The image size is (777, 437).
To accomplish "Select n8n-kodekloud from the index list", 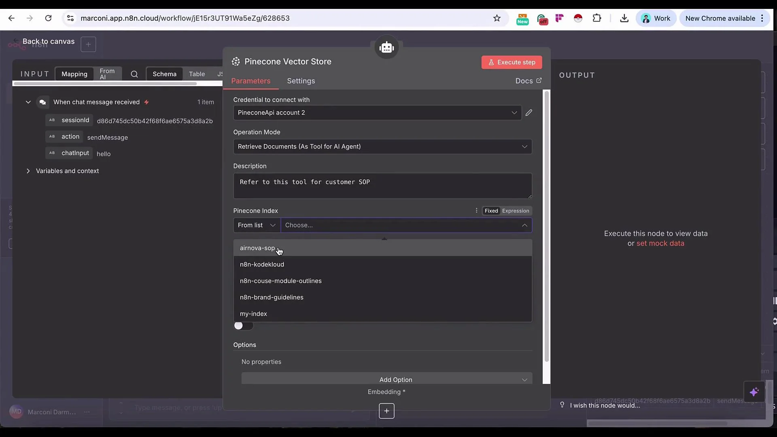I will coord(382,264).
